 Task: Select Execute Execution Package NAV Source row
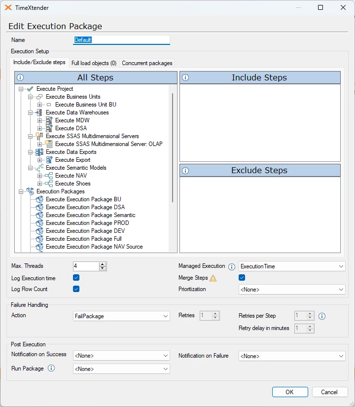pos(94,247)
